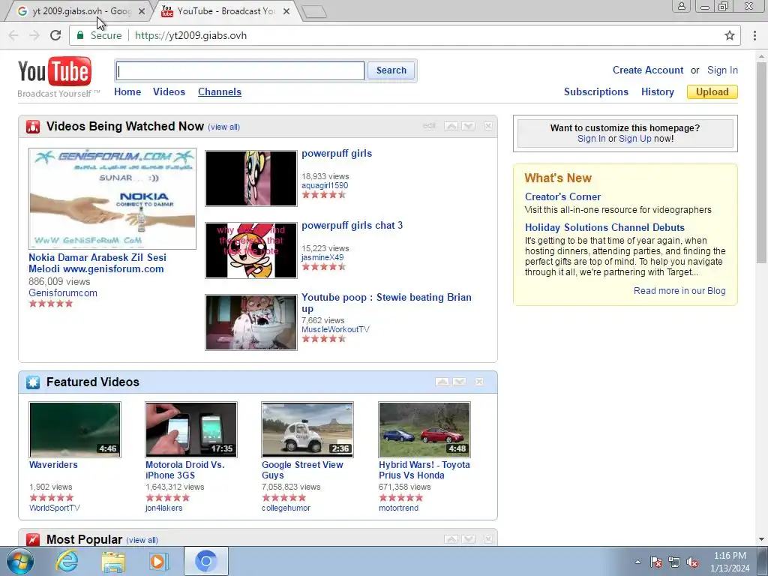Open the powerpuff girls video thumbnail
768x576 pixels.
click(251, 178)
